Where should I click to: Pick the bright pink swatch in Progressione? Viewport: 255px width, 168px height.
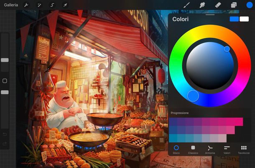239,122
